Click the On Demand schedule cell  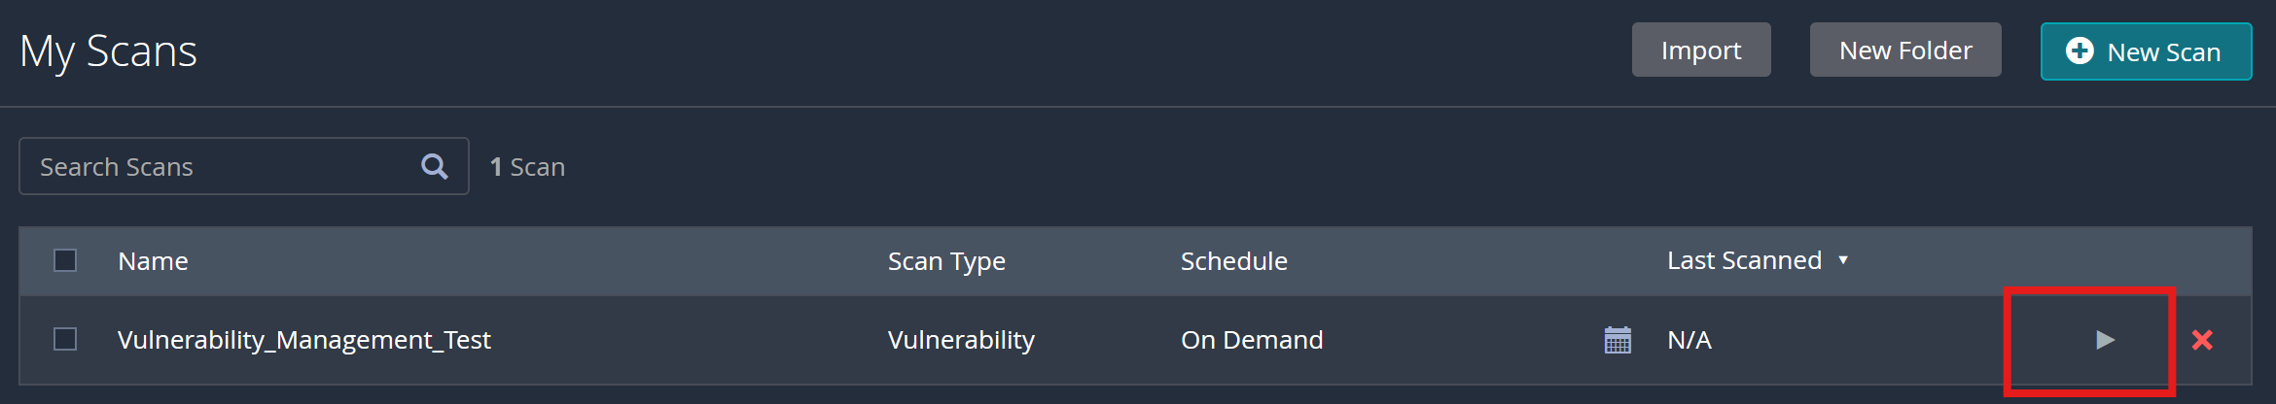(1252, 340)
